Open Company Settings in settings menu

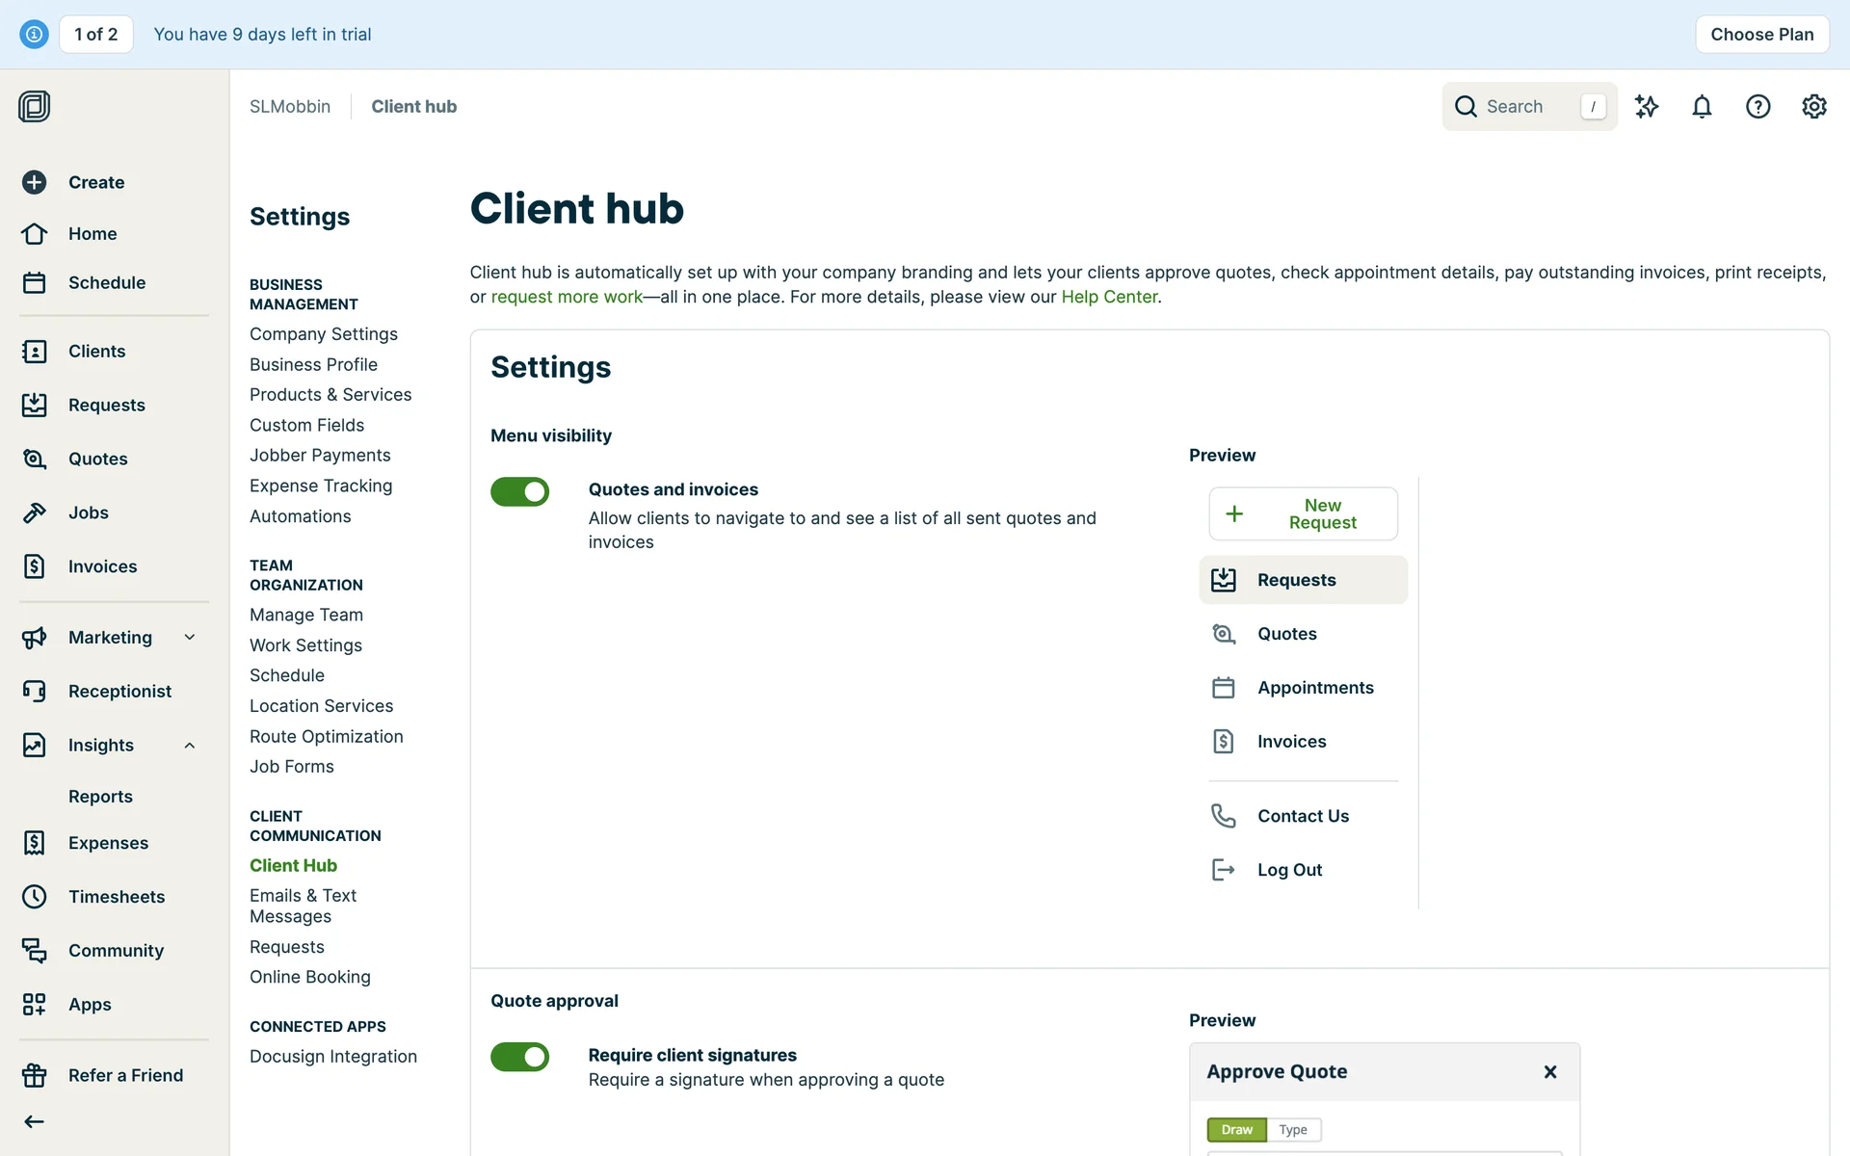(x=323, y=334)
